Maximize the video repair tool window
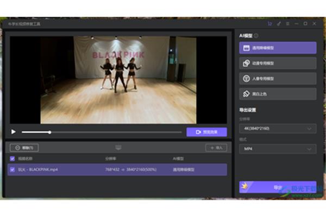 (305, 24)
